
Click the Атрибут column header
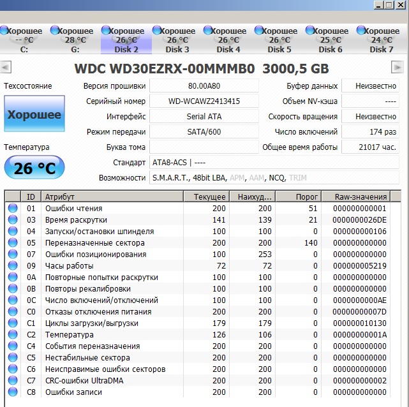[x=113, y=196]
